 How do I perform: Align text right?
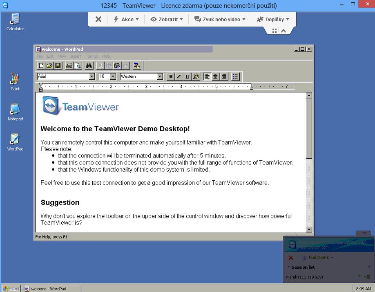[224, 76]
